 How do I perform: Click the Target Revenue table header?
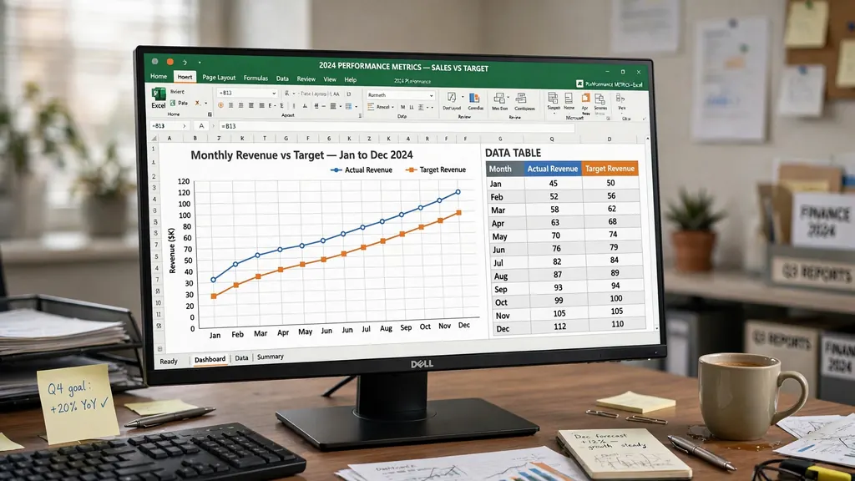click(610, 169)
